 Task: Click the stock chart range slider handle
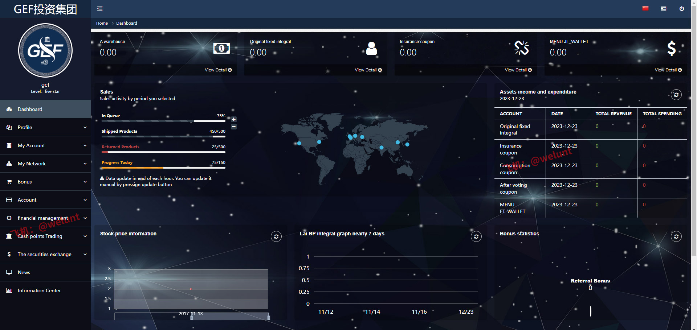[192, 318]
